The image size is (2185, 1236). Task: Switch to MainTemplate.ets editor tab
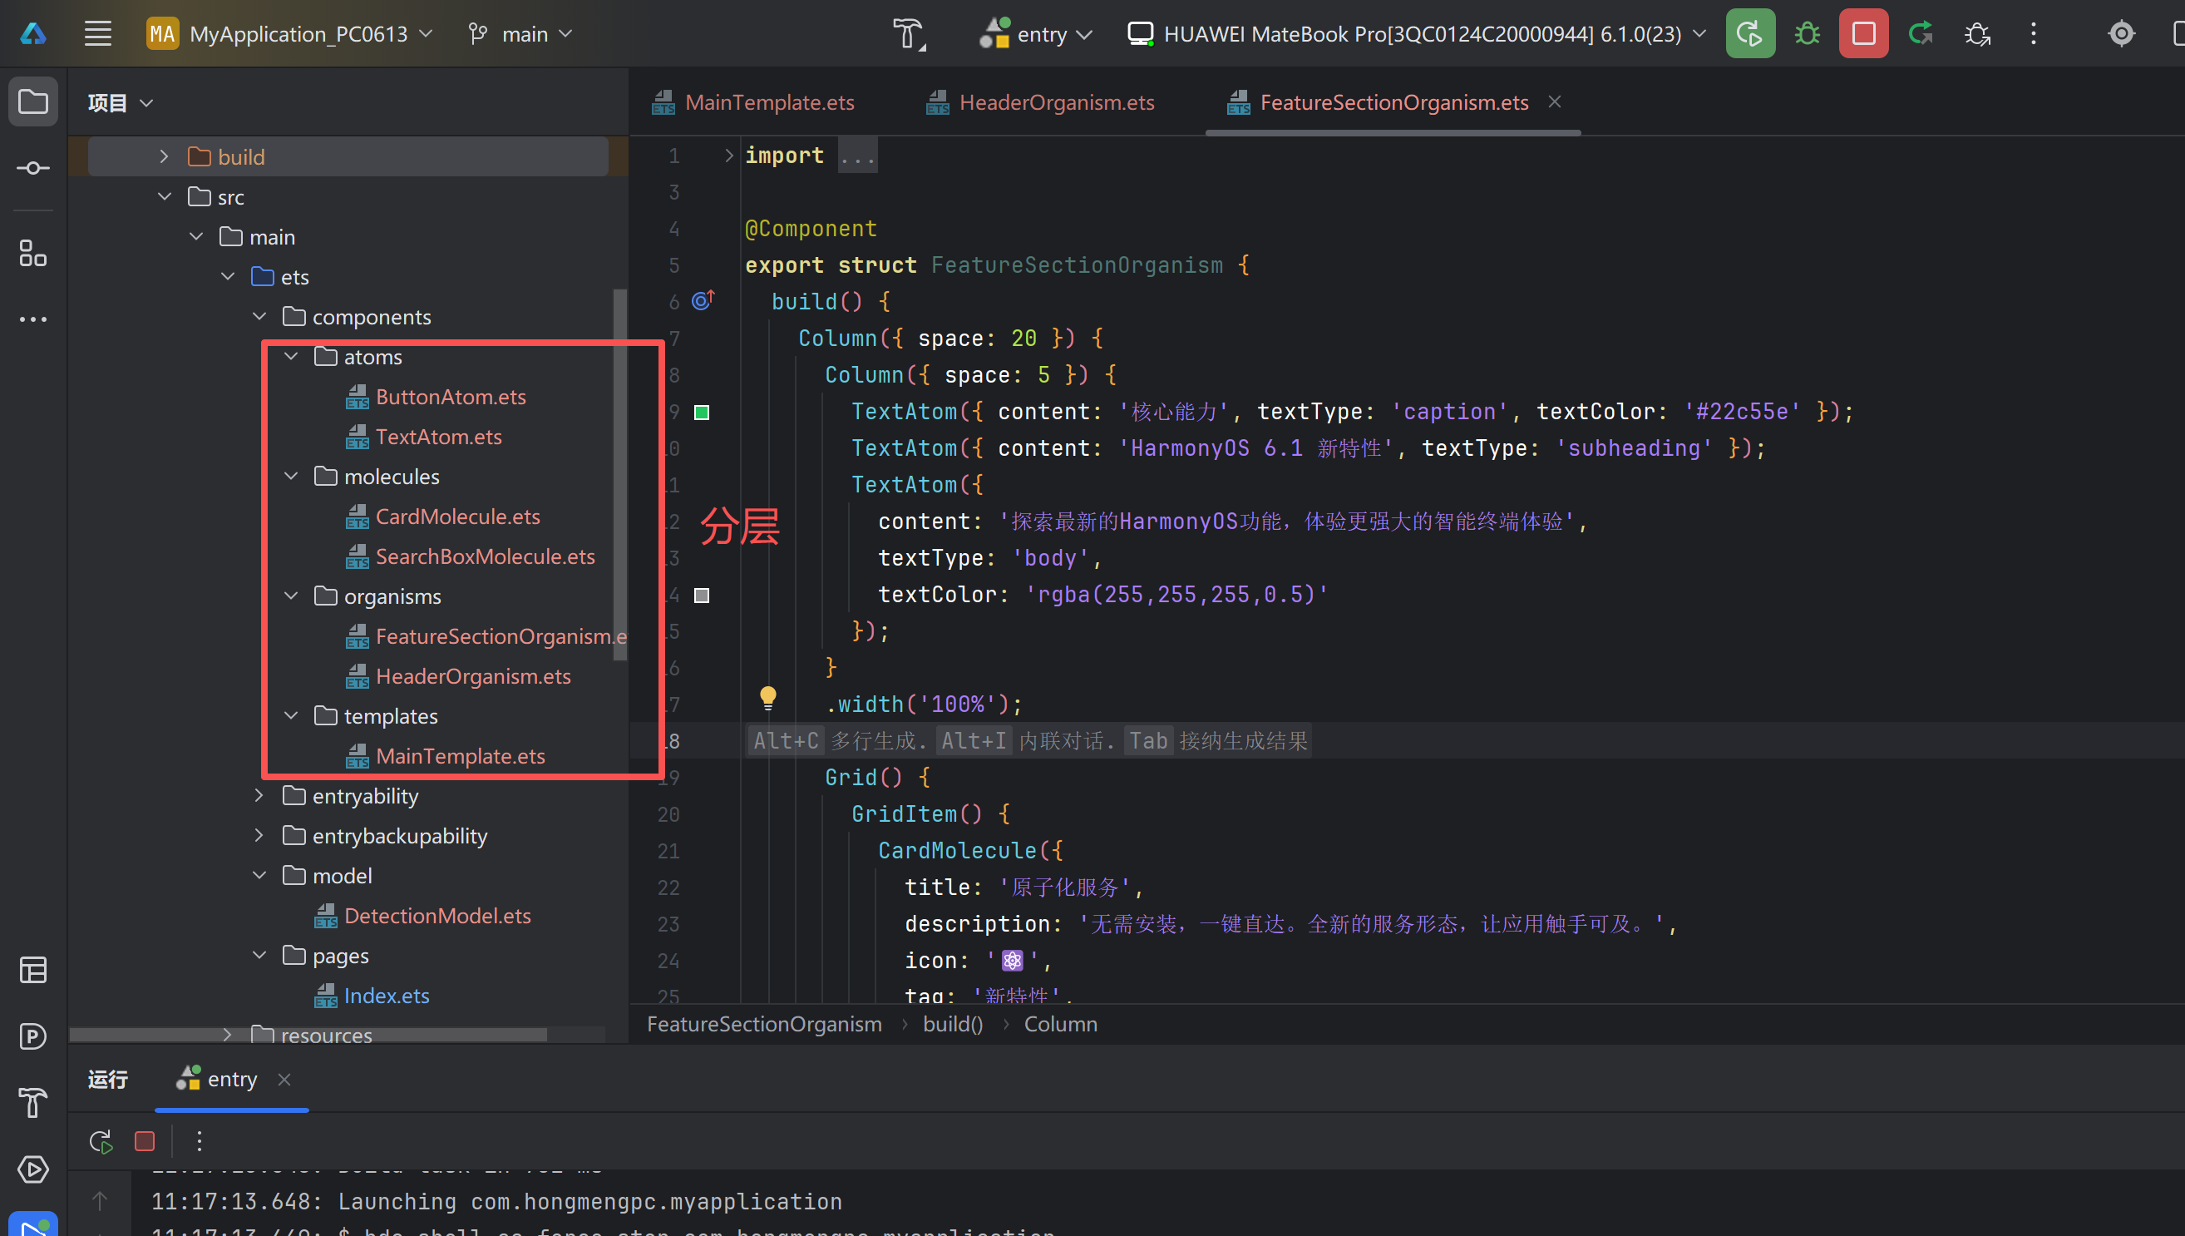click(x=753, y=102)
